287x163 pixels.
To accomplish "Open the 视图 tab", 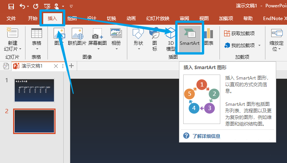I will (204, 19).
